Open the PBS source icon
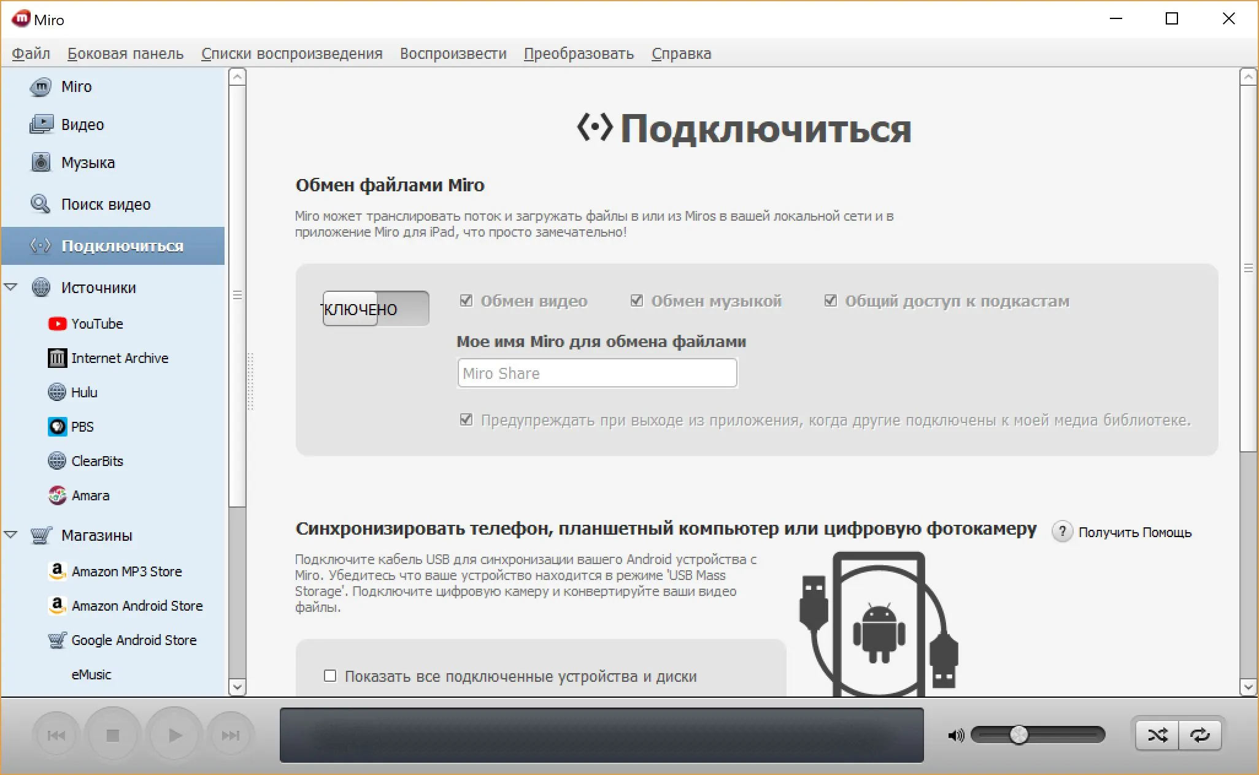Image resolution: width=1259 pixels, height=775 pixels. pos(57,427)
